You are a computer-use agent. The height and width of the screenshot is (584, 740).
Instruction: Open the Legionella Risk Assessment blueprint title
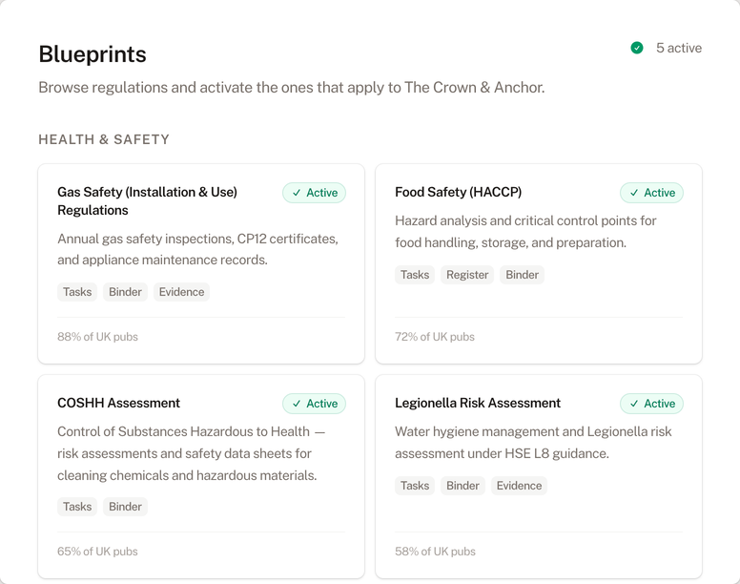pyautogui.click(x=478, y=403)
